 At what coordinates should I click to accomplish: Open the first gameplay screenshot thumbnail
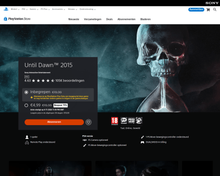(50, 169)
